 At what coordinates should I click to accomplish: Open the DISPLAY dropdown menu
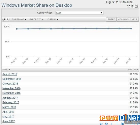pos(53,19)
